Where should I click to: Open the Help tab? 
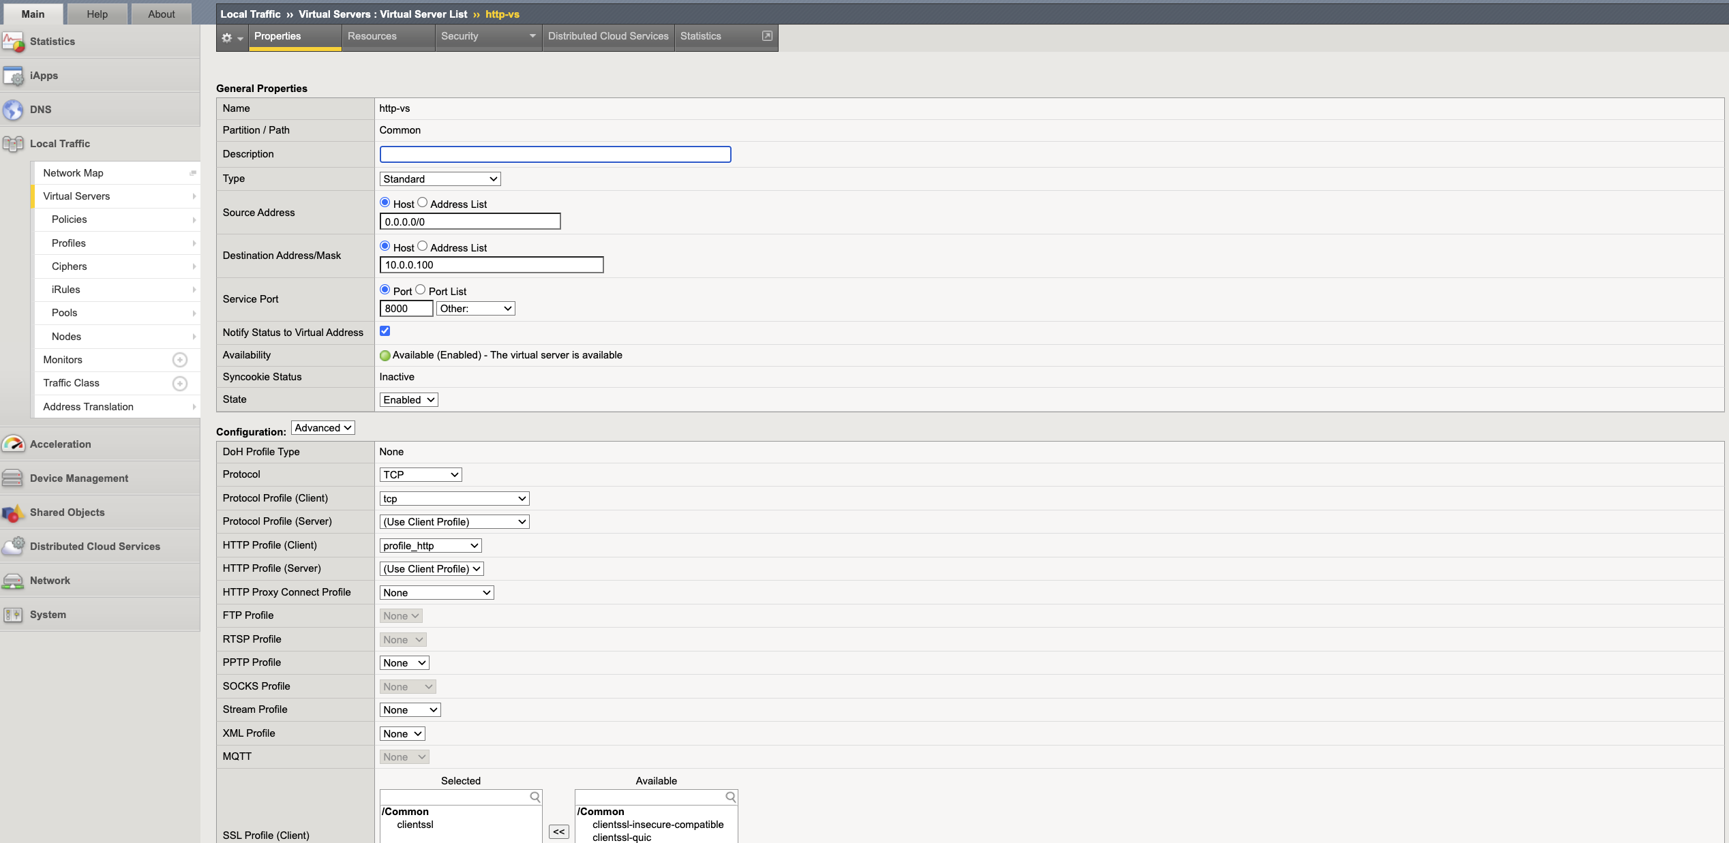(97, 14)
